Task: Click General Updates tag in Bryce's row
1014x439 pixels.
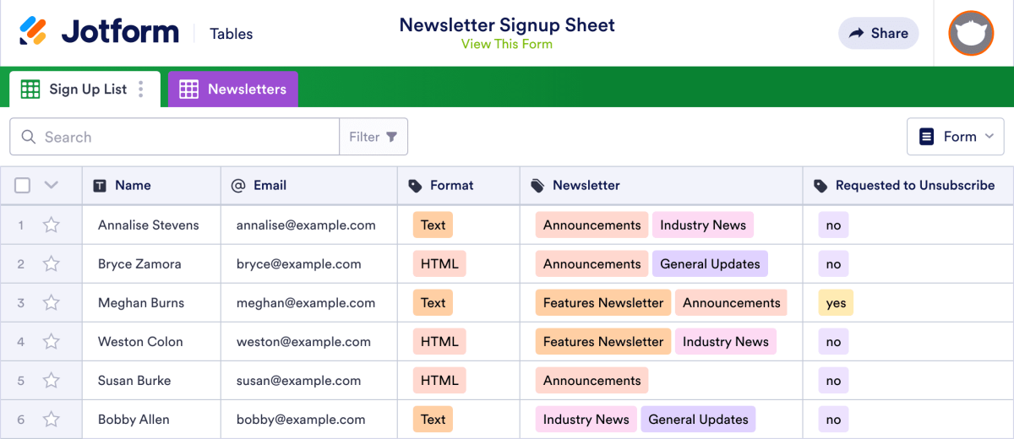Action: coord(710,263)
